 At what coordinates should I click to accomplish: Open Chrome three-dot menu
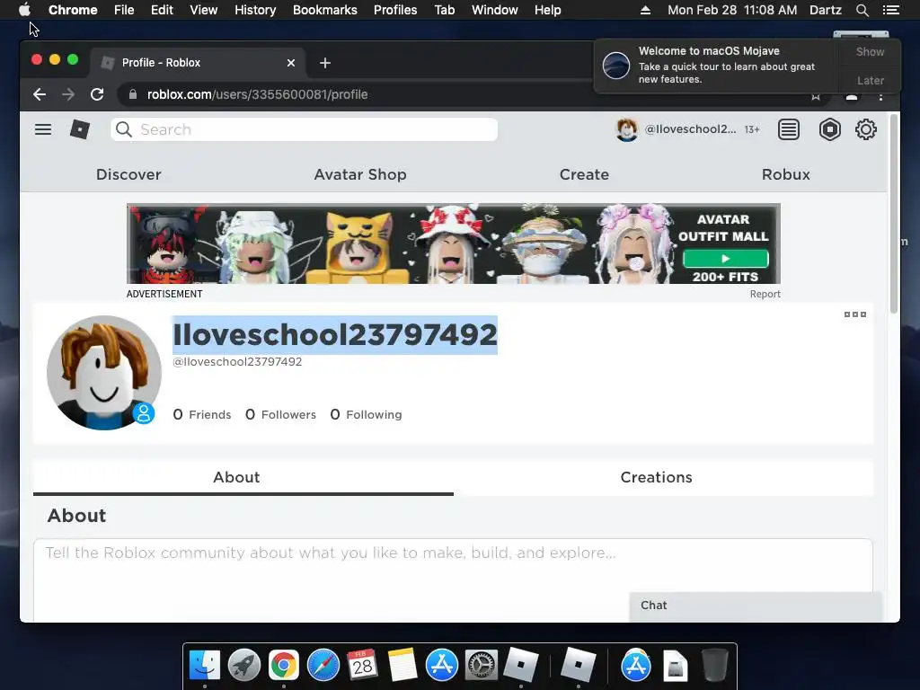880,95
